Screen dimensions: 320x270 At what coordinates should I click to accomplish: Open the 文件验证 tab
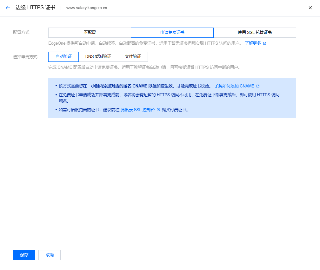133,57
